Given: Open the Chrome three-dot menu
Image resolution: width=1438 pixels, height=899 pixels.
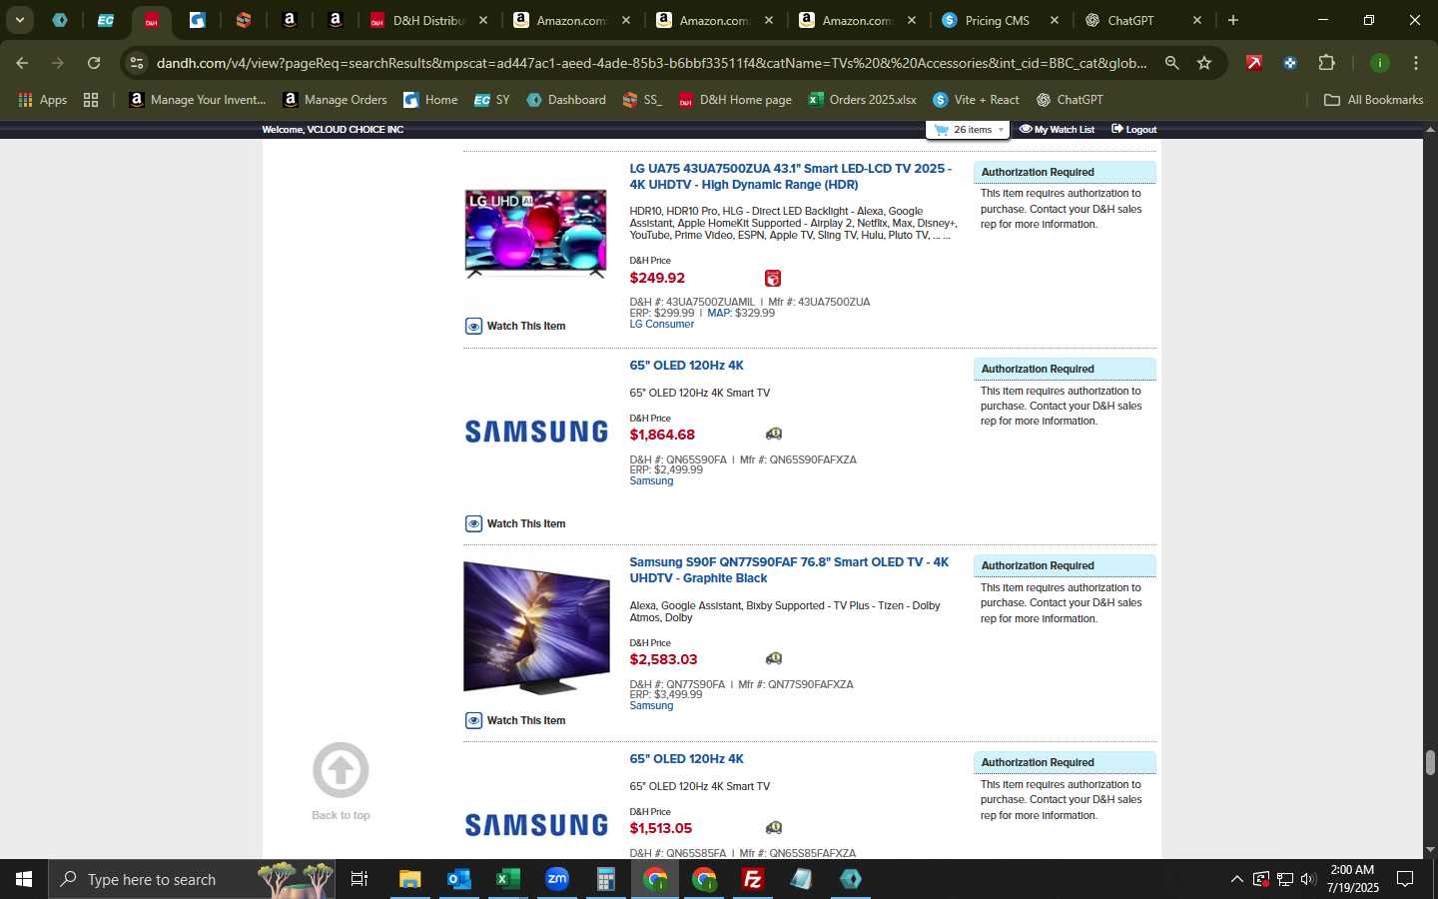Looking at the screenshot, I should 1415,63.
